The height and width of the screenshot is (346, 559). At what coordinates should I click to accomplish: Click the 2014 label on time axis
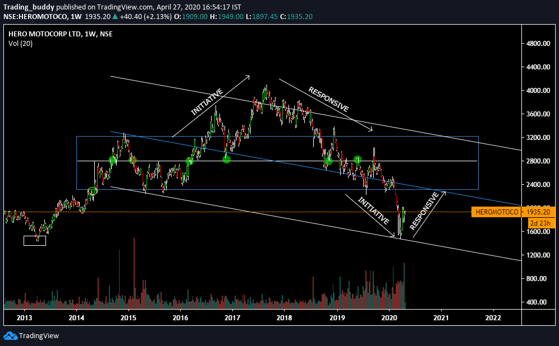click(76, 317)
